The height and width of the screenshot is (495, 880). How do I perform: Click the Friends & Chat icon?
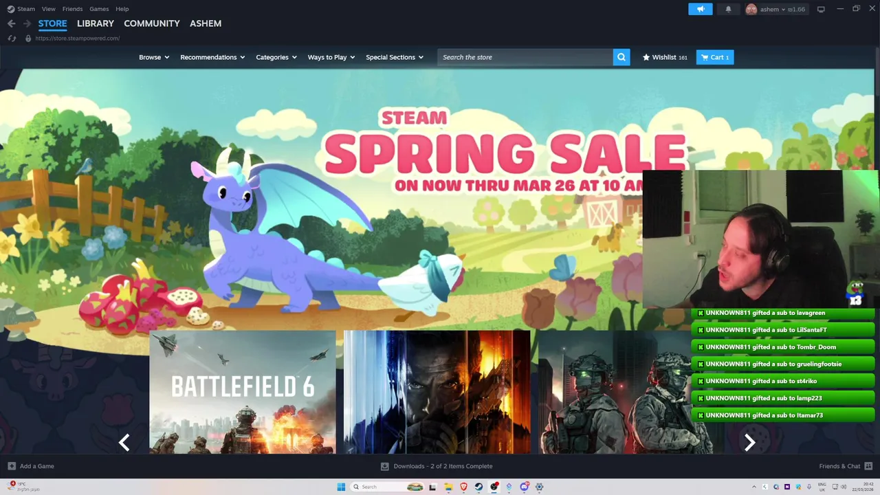pyautogui.click(x=868, y=466)
